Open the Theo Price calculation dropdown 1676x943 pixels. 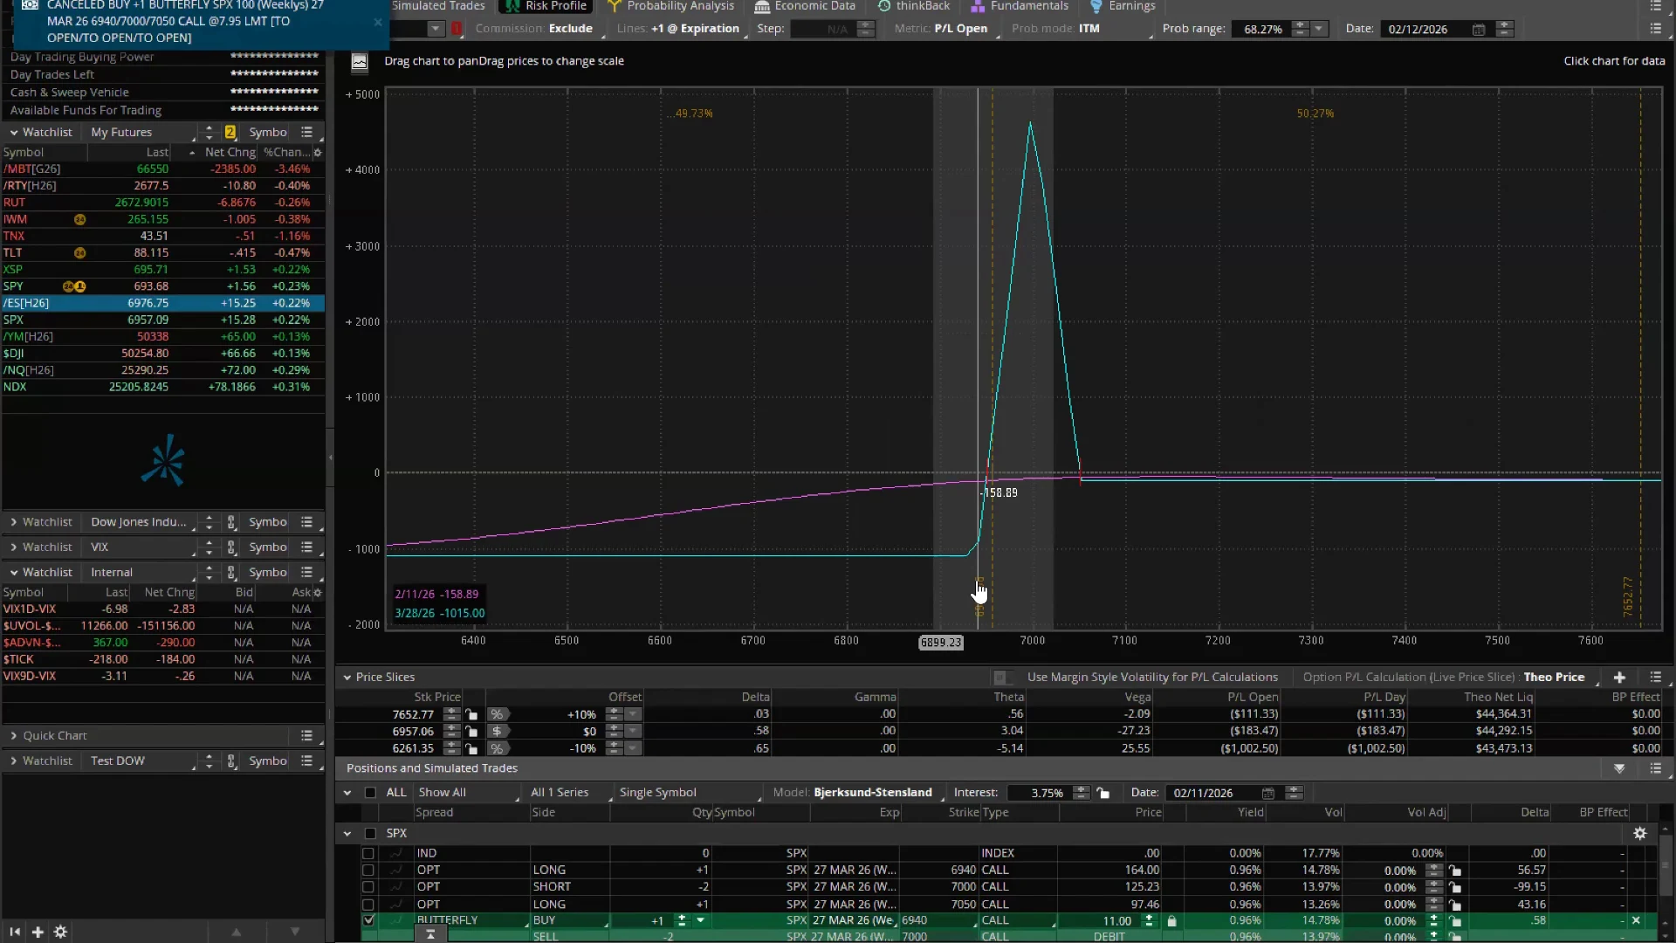point(1561,678)
